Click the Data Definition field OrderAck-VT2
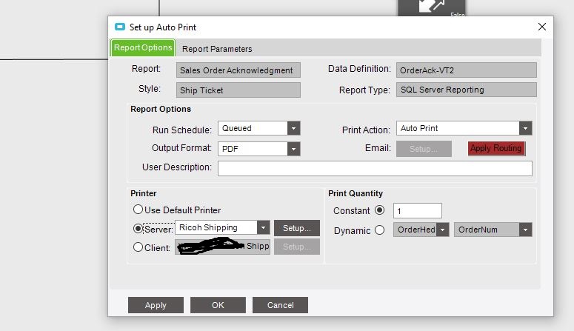The width and height of the screenshot is (574, 331). (x=467, y=70)
